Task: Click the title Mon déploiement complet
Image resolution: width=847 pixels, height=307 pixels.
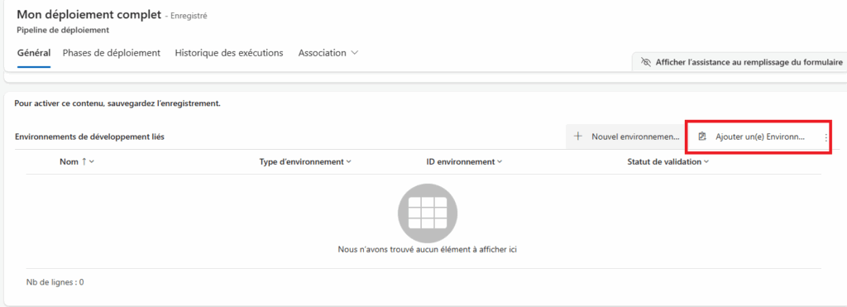Action: (x=89, y=15)
